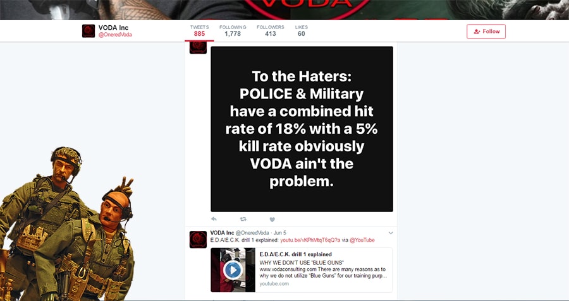Click the Follow button
569x301 pixels.
tap(486, 32)
